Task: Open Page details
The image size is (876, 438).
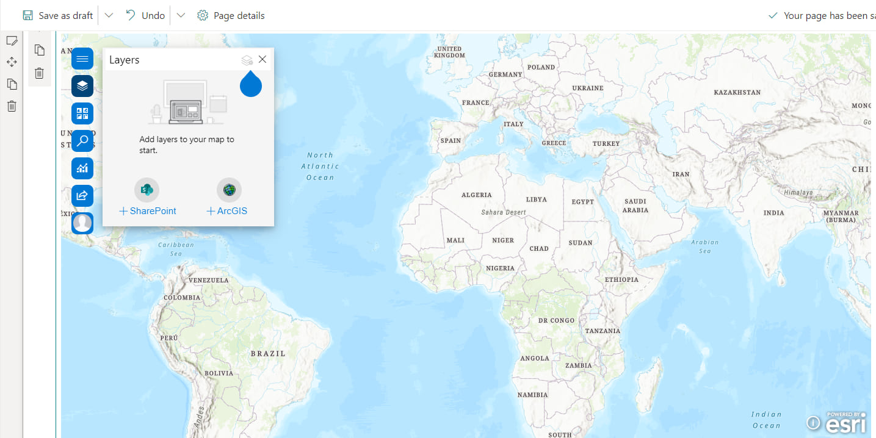Action: [x=230, y=15]
